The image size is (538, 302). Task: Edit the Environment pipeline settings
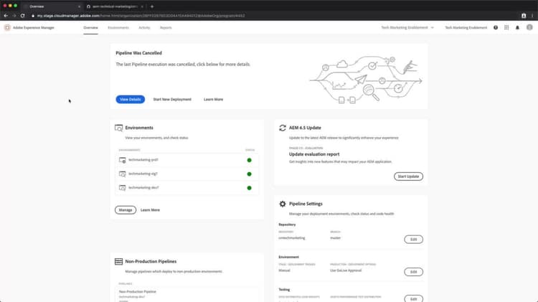[413, 272]
